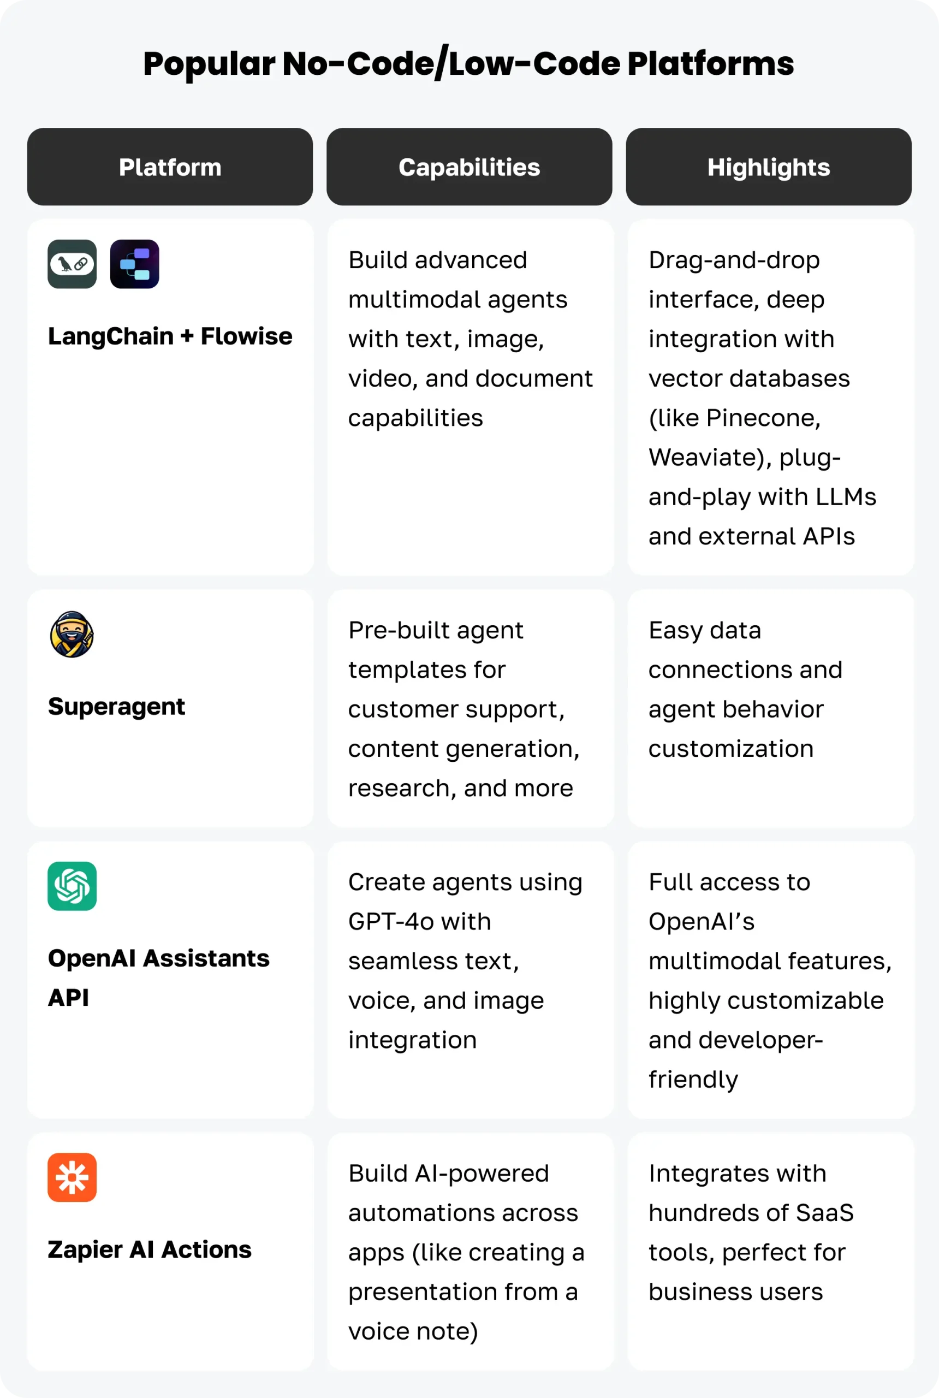Click the drag-and-drop interface highlight text
This screenshot has width=939, height=1398.
tap(760, 398)
